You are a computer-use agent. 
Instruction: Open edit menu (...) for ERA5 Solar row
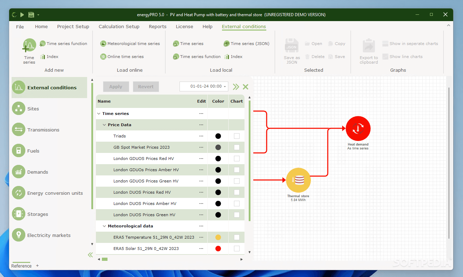pyautogui.click(x=201, y=249)
